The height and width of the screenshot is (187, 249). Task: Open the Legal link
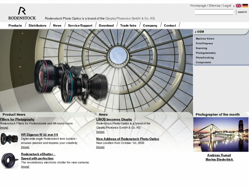point(227,5)
